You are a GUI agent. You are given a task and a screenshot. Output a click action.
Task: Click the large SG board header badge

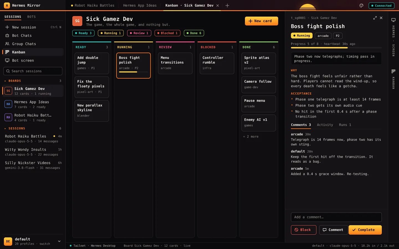tap(77, 21)
